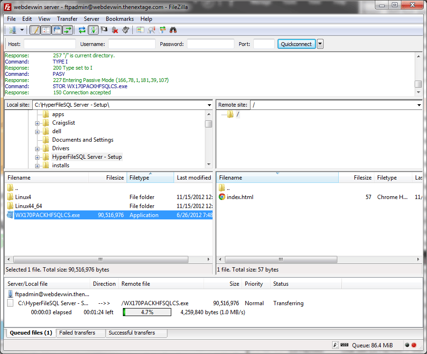Search remote files with binoculars icon
427x354 pixels.
click(x=173, y=30)
